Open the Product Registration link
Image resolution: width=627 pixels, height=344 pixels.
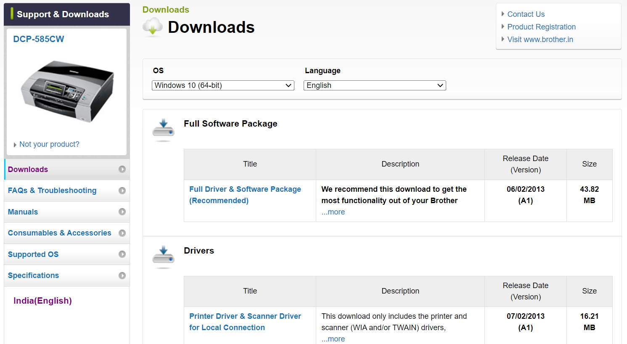point(541,27)
